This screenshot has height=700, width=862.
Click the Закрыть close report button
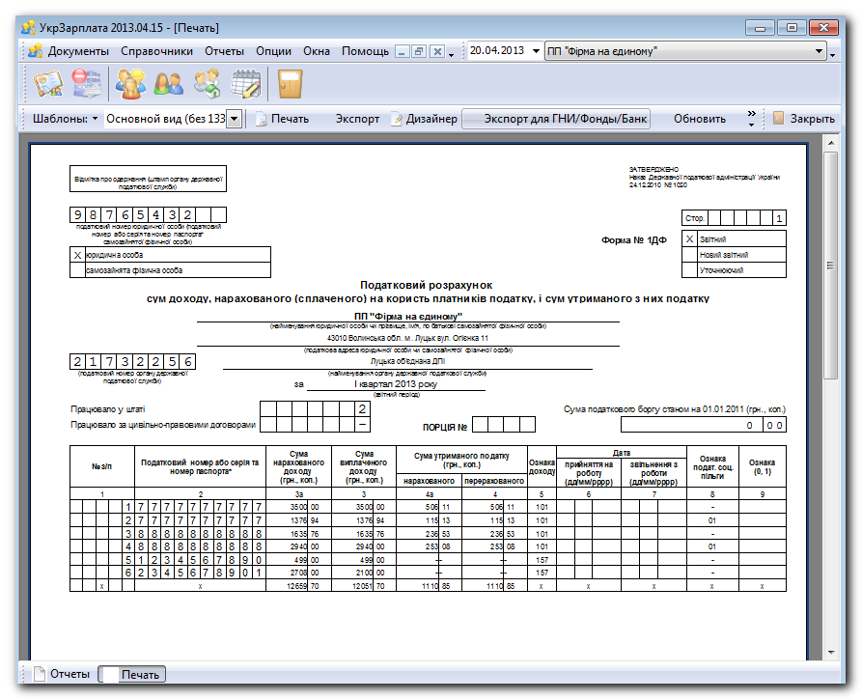coord(804,118)
